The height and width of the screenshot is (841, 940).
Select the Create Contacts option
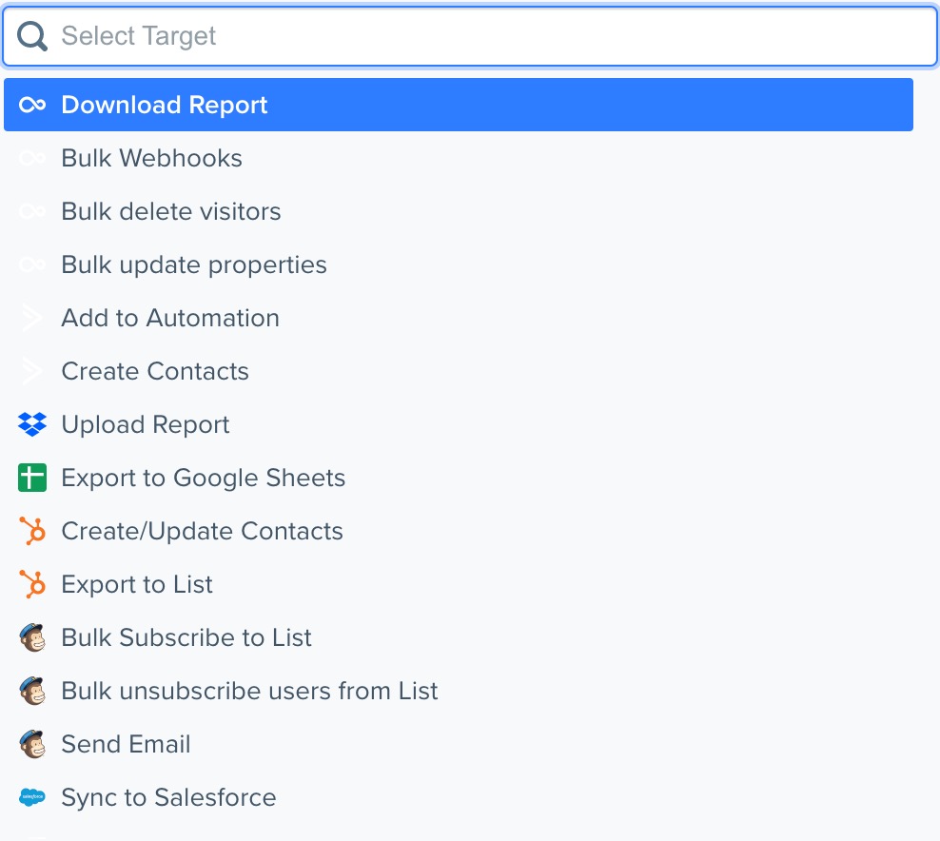[155, 371]
